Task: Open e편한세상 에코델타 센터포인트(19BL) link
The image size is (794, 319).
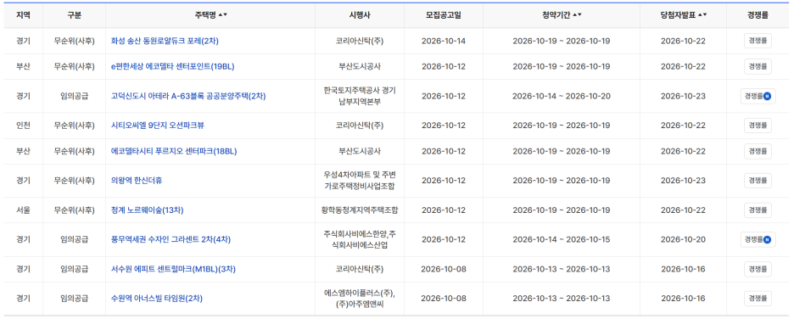Action: tap(173, 66)
